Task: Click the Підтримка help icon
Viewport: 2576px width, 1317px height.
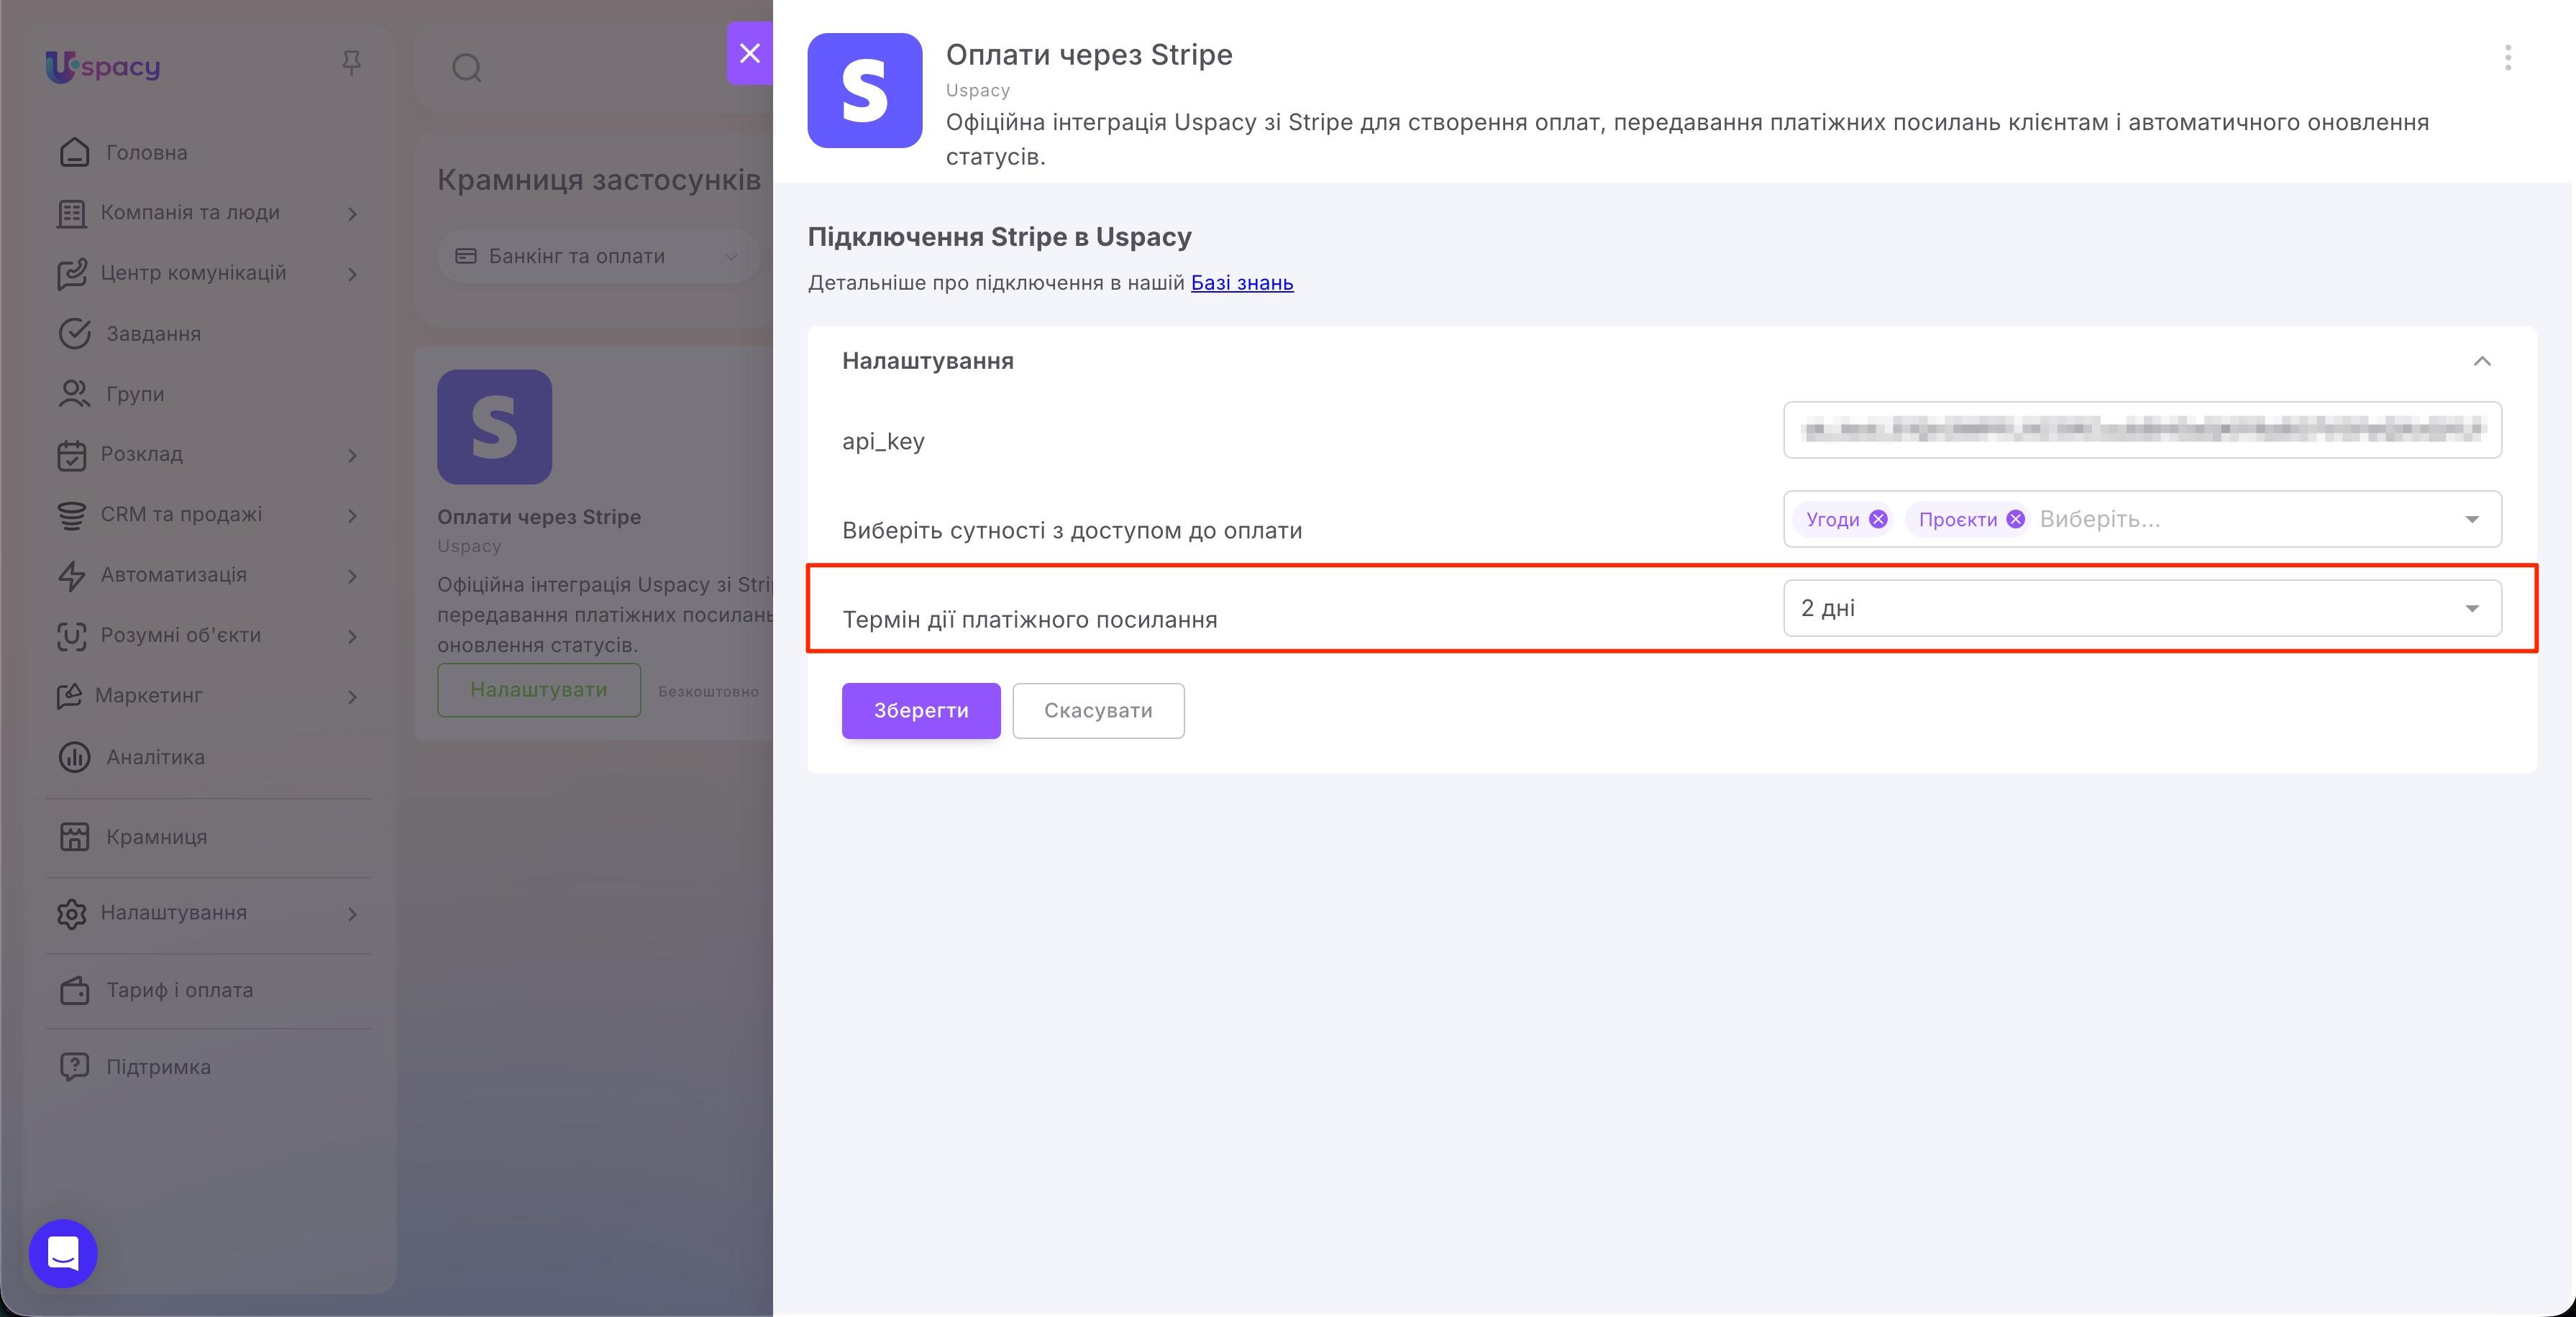Action: pos(74,1067)
